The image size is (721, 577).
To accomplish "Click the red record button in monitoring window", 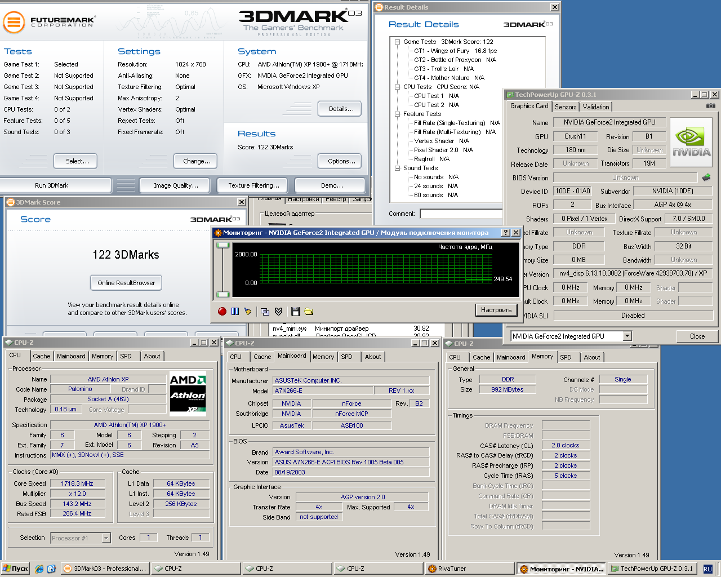I will 222,311.
